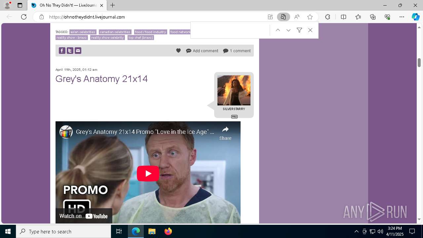
Task: Open the canadian celebrities tag
Action: coord(115,32)
